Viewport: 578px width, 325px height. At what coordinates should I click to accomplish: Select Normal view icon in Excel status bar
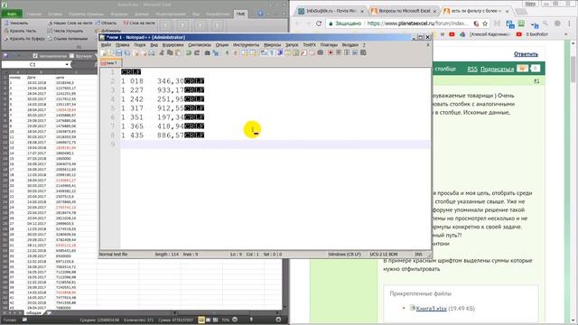(x=201, y=320)
